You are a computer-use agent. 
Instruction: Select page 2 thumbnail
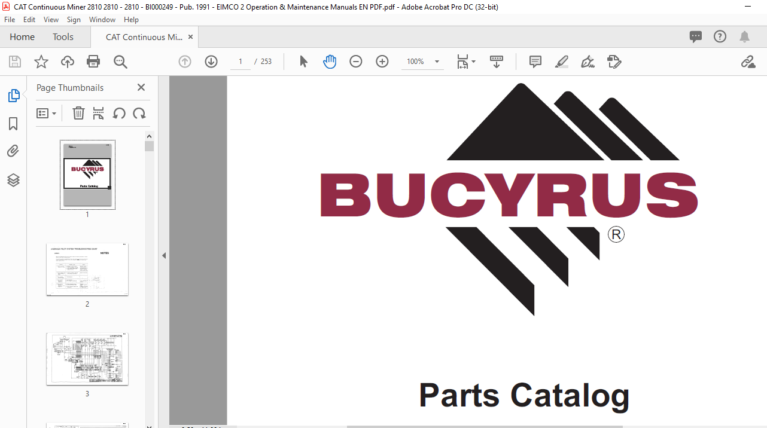(x=87, y=269)
